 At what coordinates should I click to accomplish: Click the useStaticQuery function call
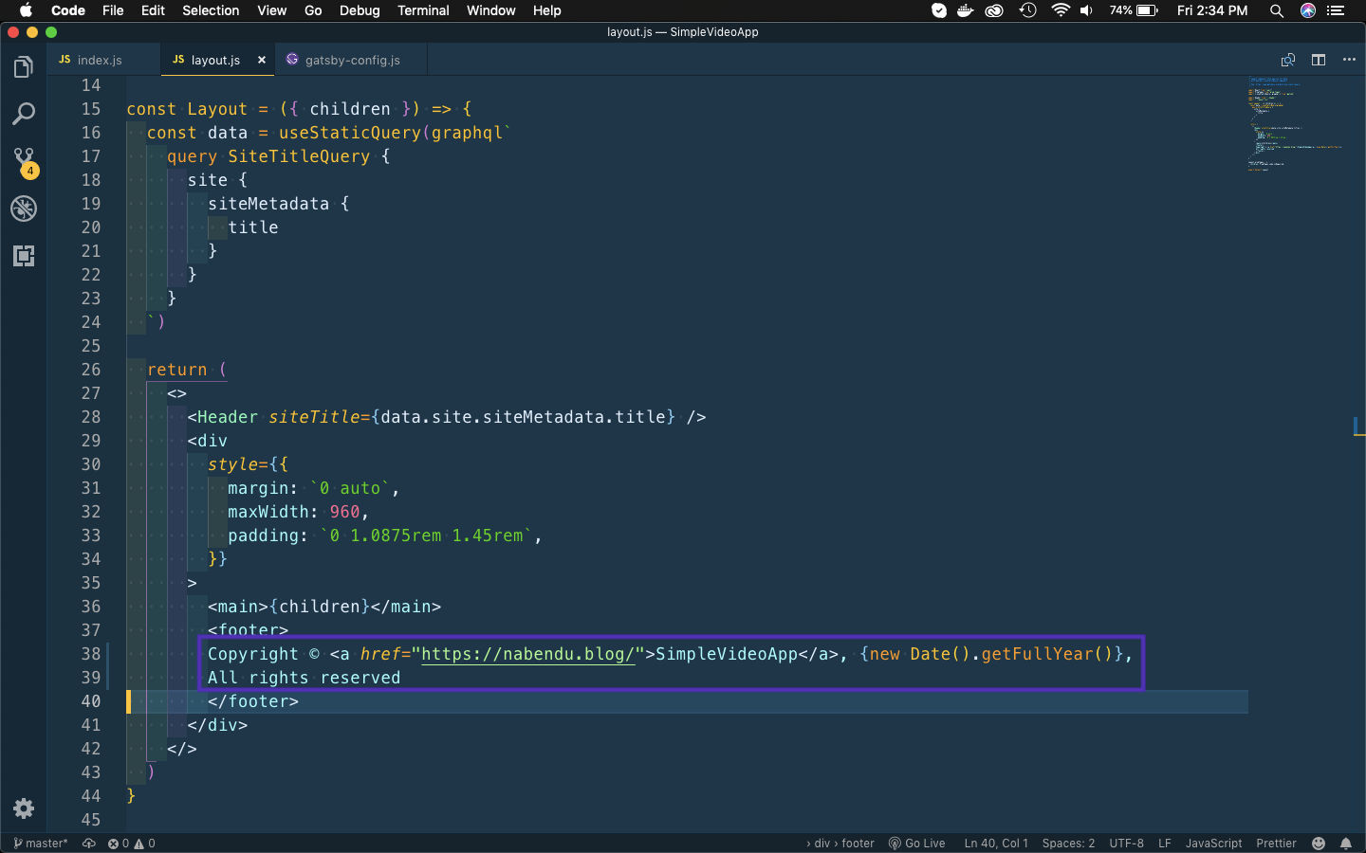350,133
